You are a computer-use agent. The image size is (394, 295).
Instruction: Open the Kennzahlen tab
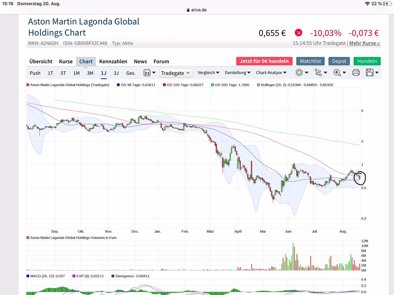(x=113, y=61)
